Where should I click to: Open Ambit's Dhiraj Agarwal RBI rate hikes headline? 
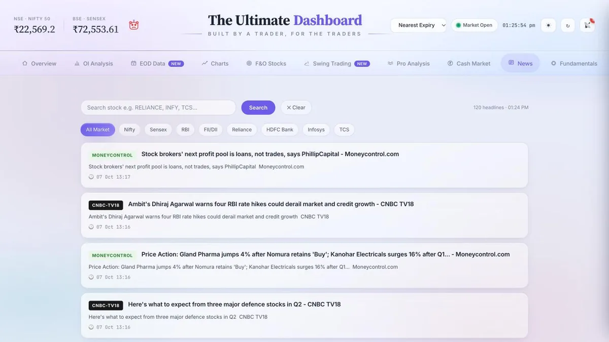271,204
